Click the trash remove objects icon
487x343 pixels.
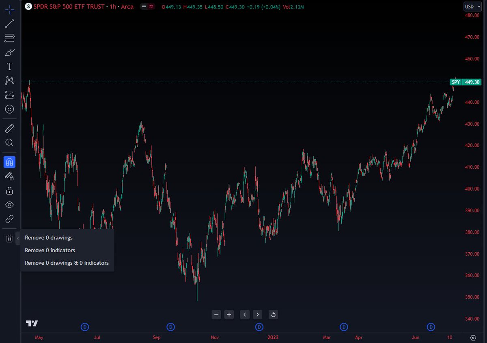[9, 238]
